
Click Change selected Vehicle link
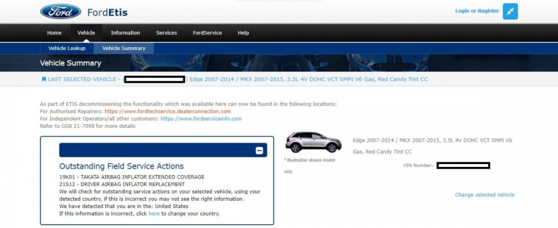click(x=484, y=195)
